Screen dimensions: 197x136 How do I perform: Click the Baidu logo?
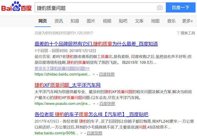point(16,7)
